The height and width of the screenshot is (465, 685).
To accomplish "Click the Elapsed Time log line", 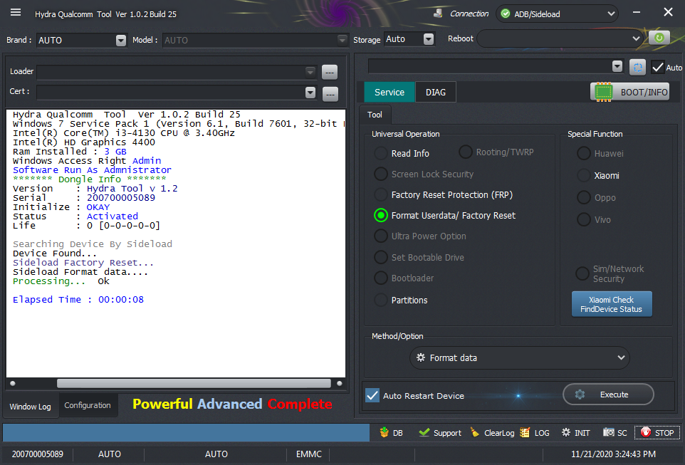I will click(x=78, y=299).
